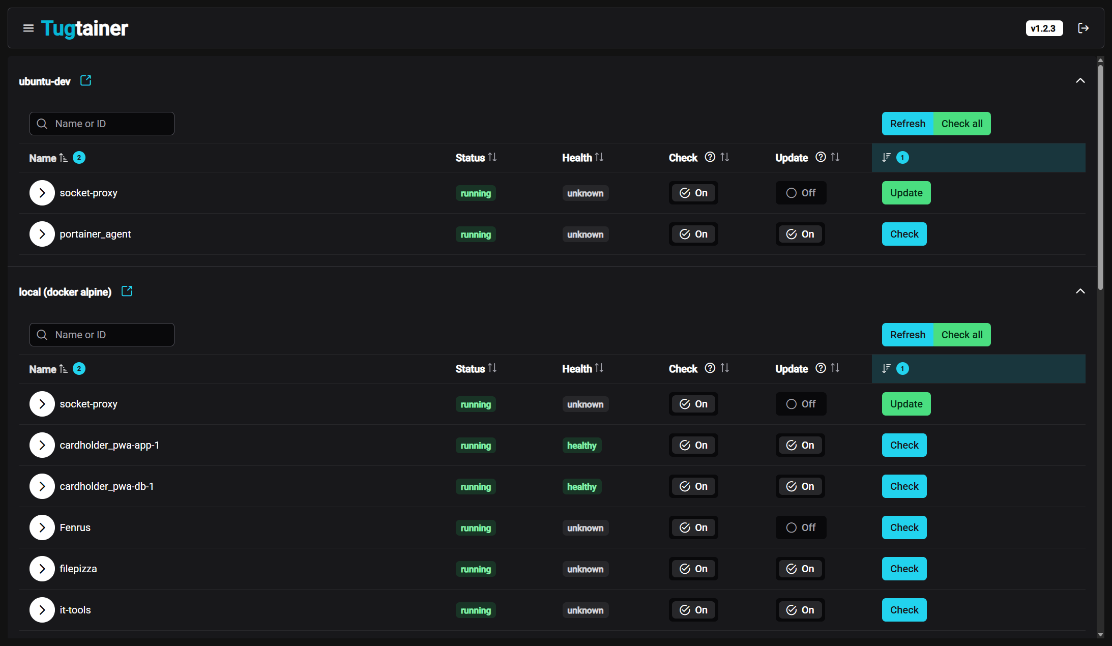1112x646 pixels.
Task: Open the hamburger menu
Action: coord(28,28)
